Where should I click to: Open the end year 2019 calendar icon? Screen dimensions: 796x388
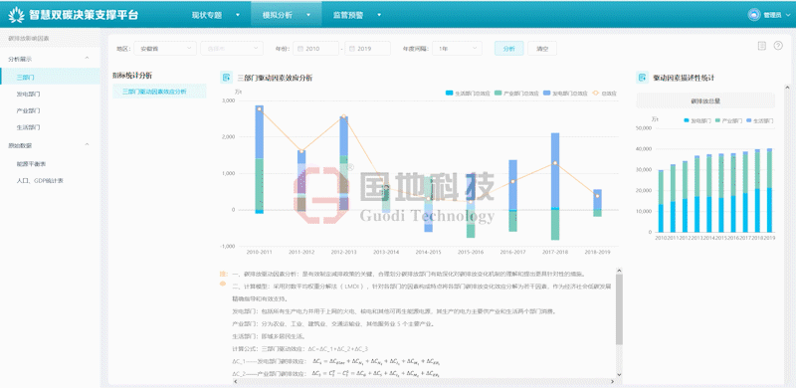pyautogui.click(x=352, y=49)
